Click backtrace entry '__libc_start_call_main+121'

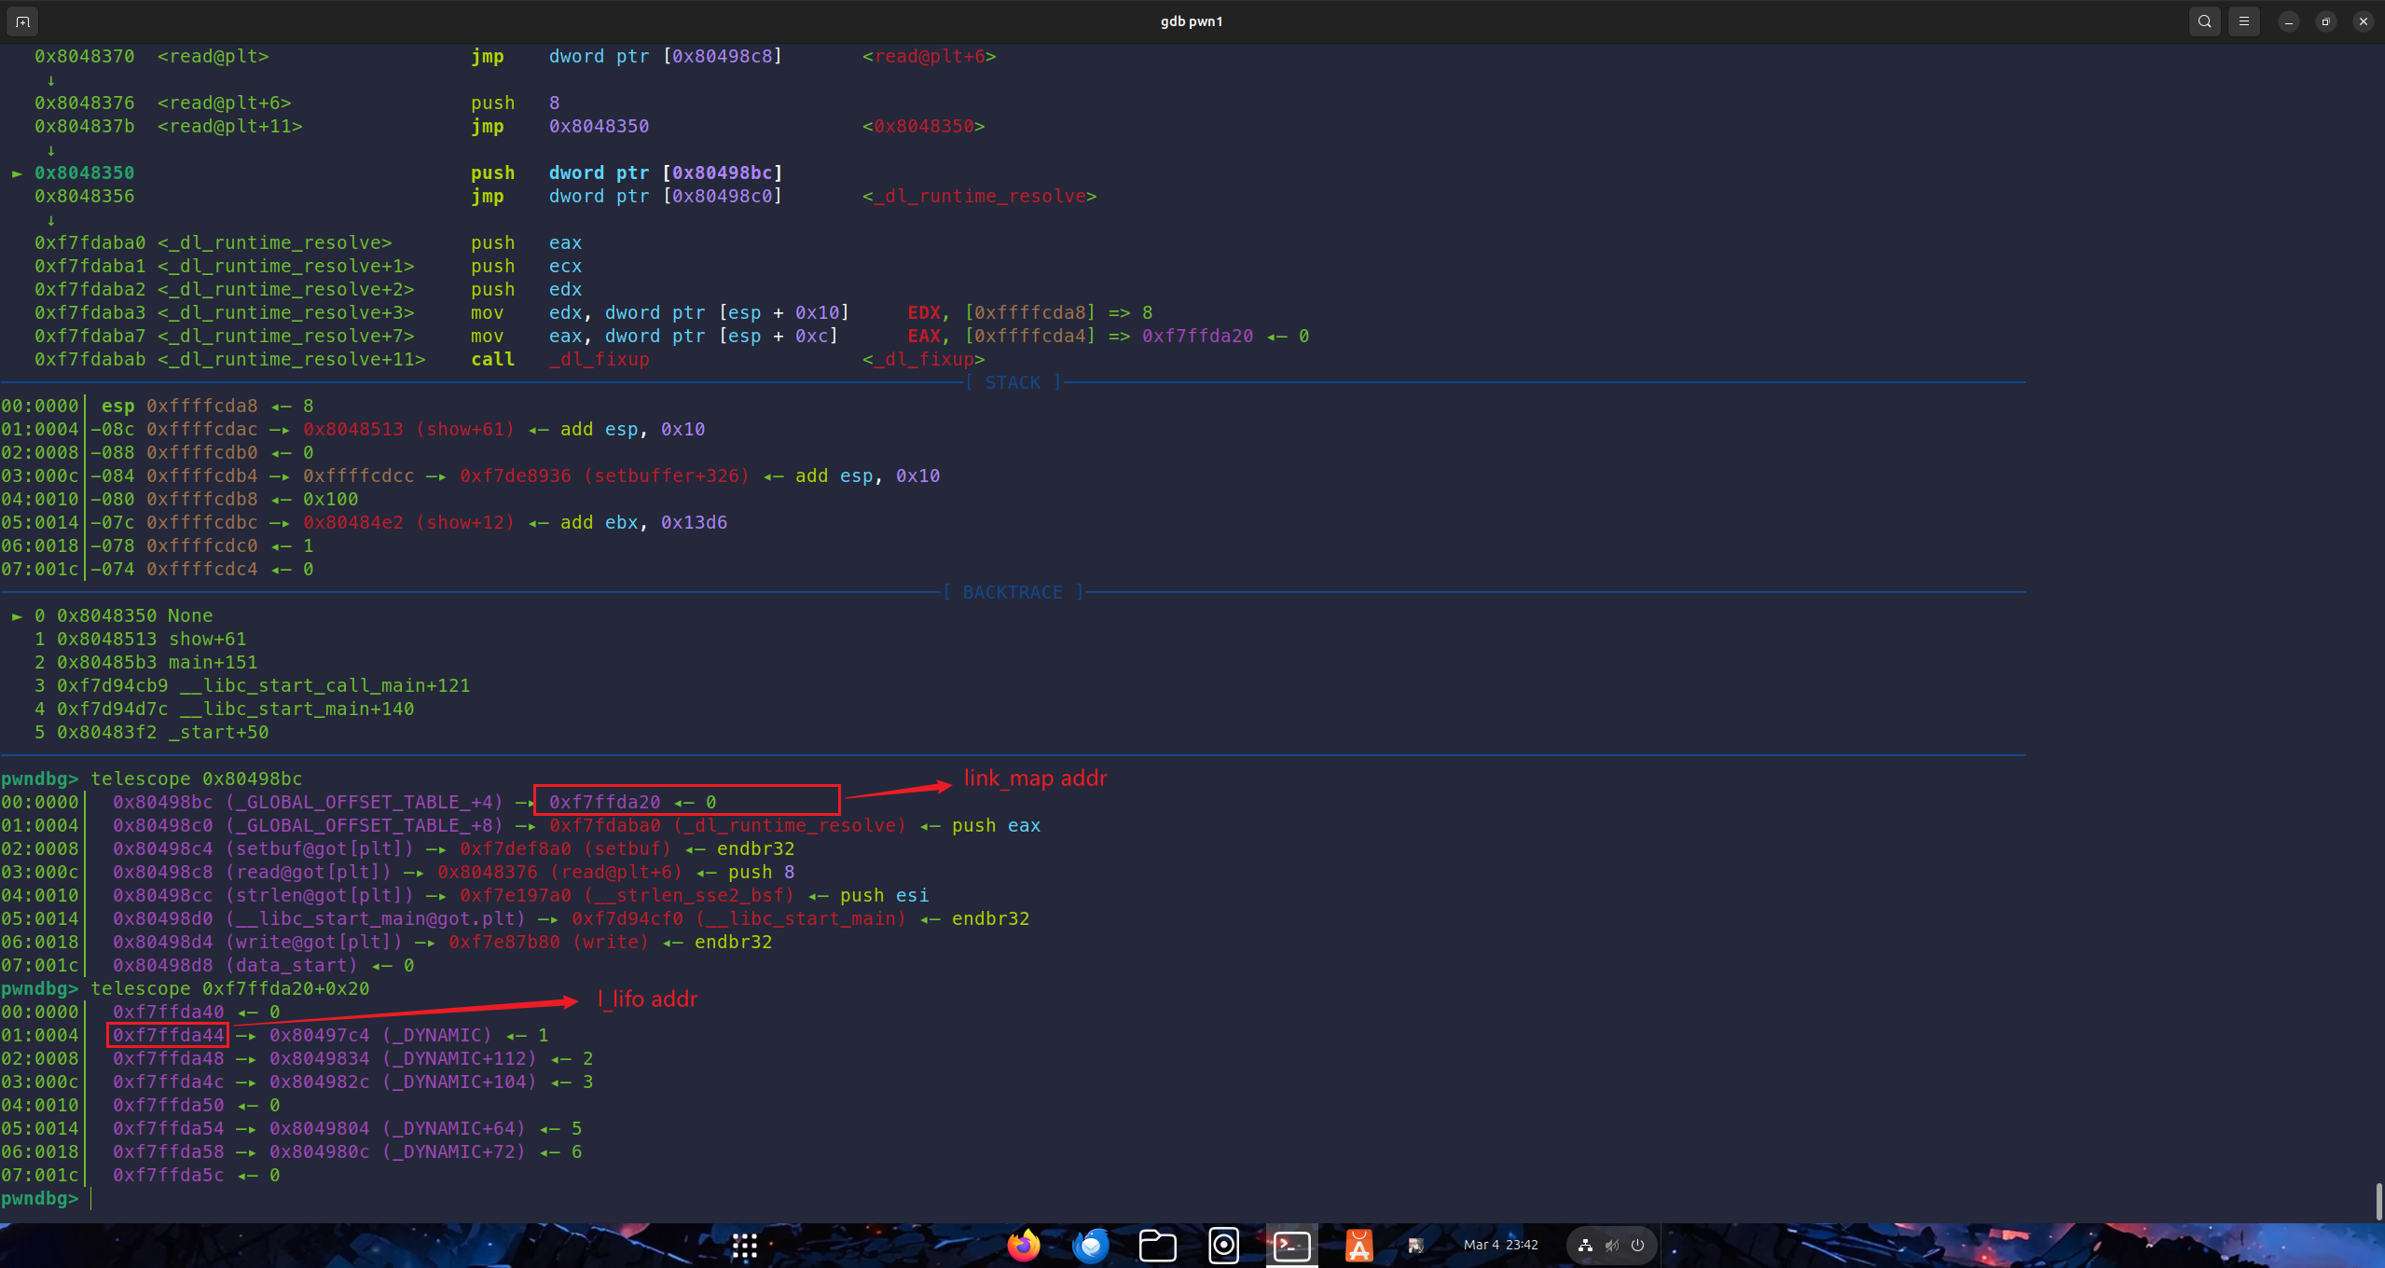[324, 686]
